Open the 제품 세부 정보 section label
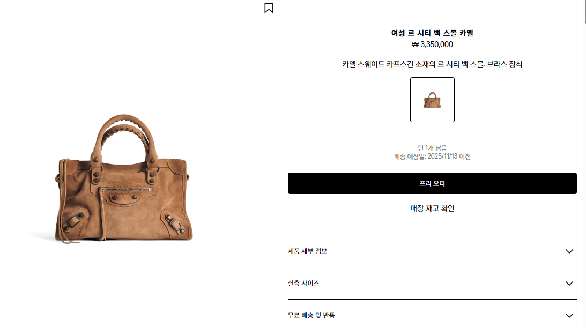 coord(307,251)
